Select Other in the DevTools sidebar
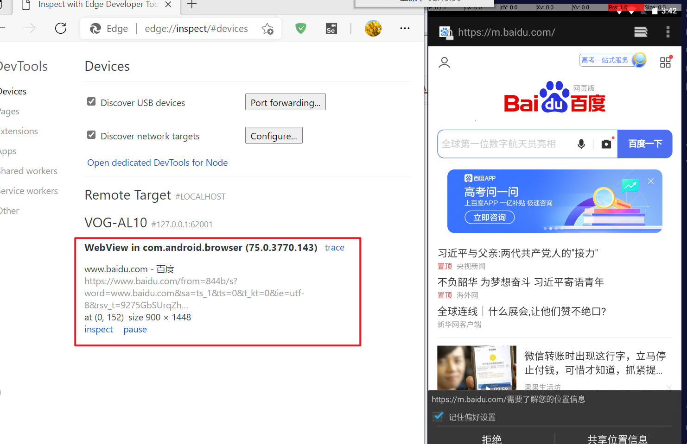 point(10,211)
